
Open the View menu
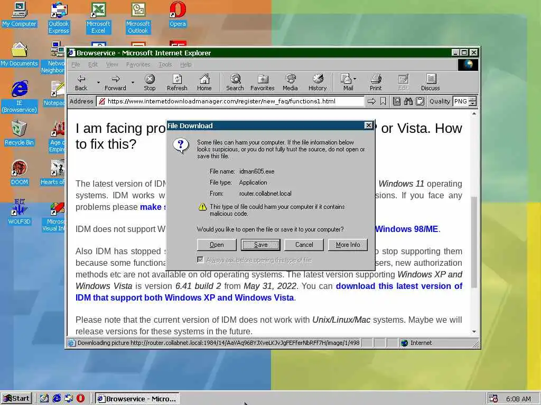tap(112, 64)
